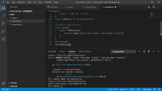
Task: Open the Help menu
Action: click(x=56, y=2)
